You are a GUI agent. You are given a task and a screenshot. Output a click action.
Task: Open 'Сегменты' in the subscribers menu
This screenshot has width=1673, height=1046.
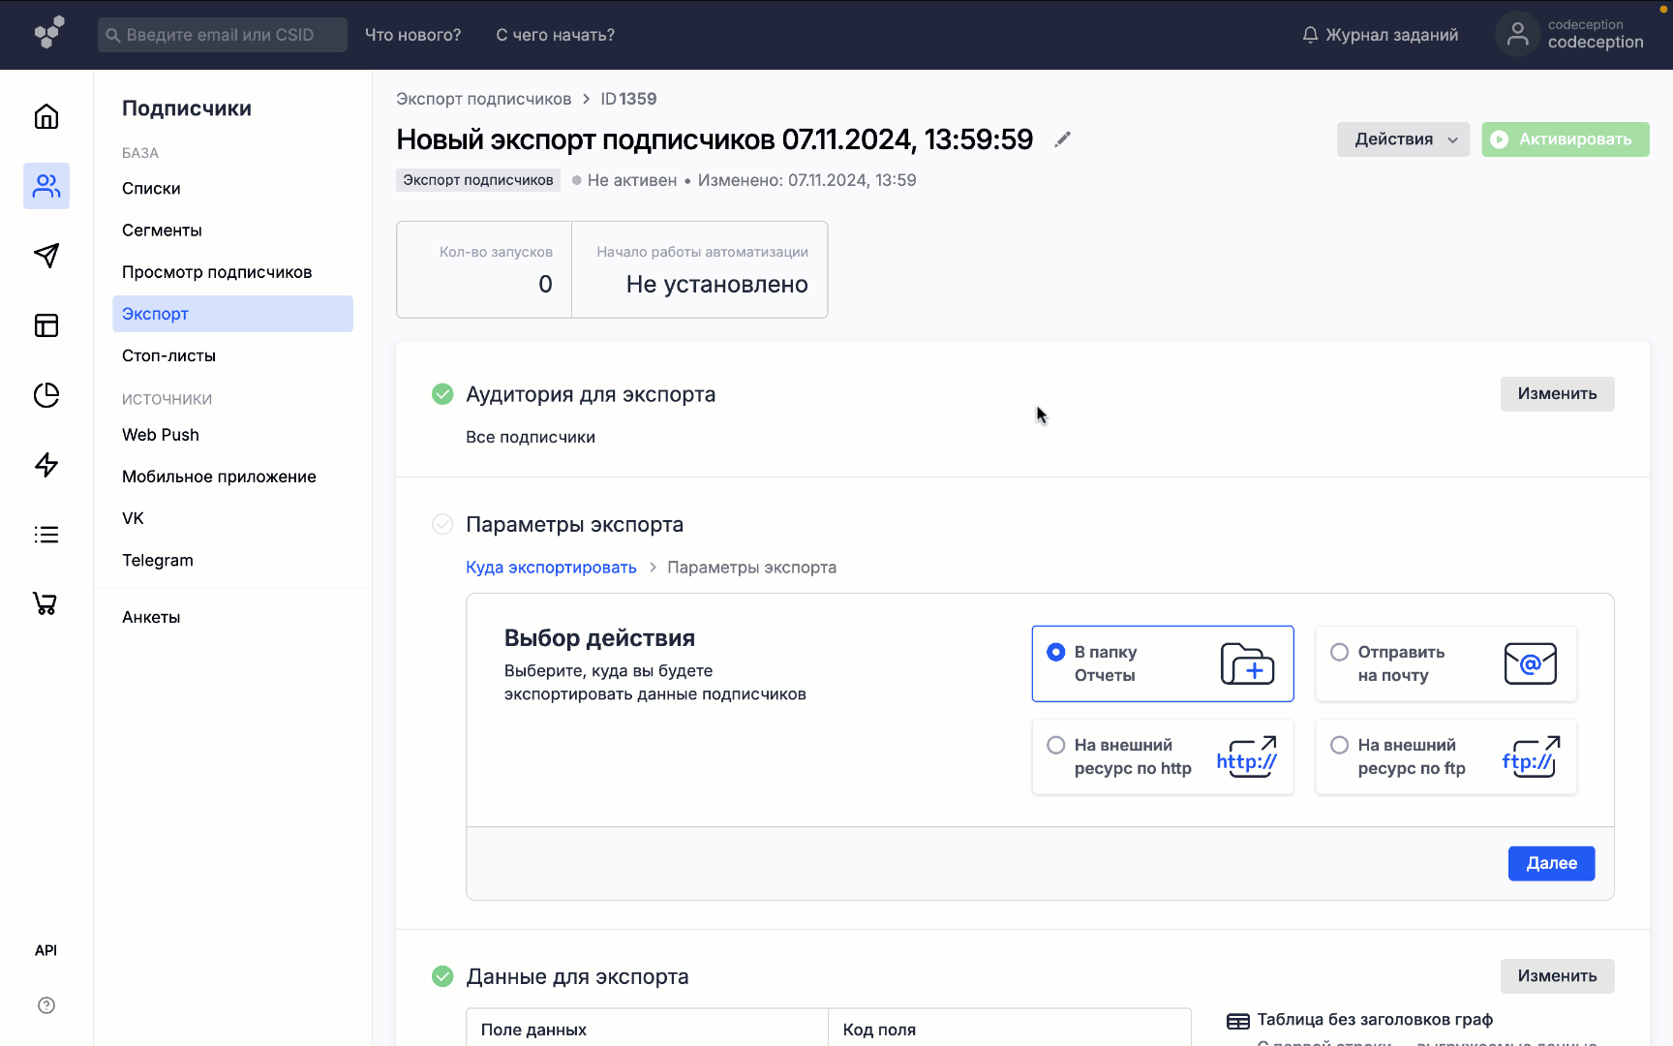[162, 231]
